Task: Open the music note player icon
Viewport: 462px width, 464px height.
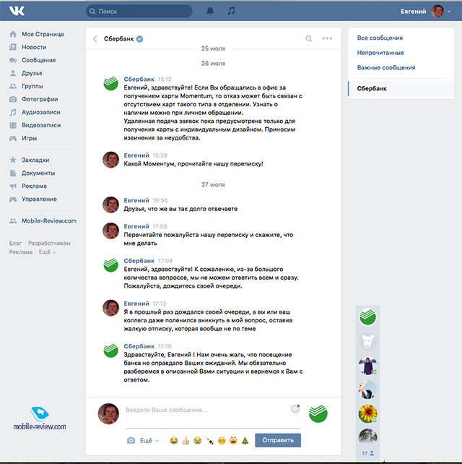Action: (x=231, y=11)
